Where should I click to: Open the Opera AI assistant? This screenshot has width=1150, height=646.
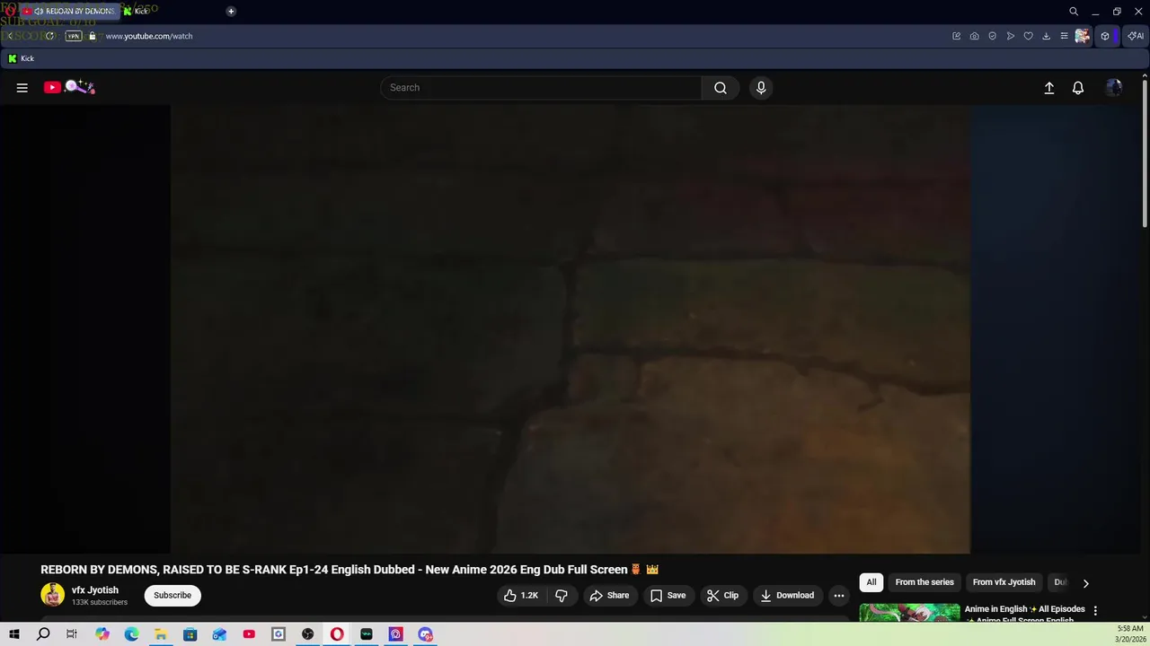pos(1137,36)
